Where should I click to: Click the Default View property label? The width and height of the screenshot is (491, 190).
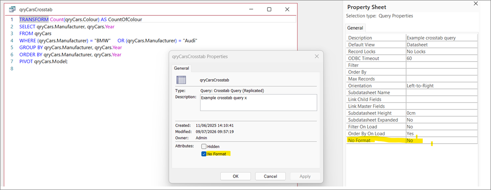click(362, 45)
